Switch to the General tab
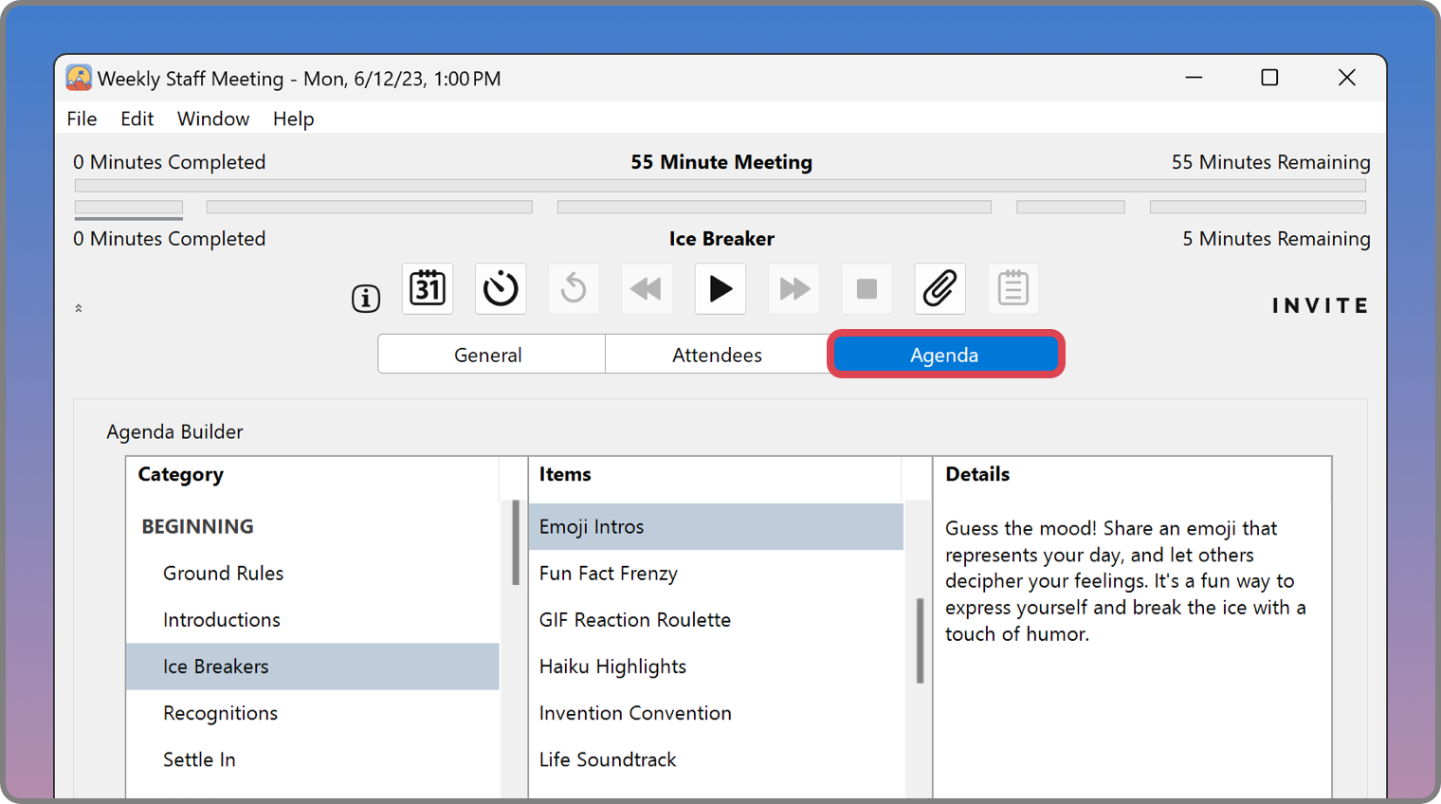The width and height of the screenshot is (1441, 804). pyautogui.click(x=488, y=355)
